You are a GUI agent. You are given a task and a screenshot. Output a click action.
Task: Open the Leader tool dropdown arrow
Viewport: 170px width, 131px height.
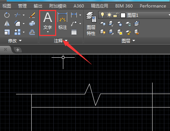point(80,23)
